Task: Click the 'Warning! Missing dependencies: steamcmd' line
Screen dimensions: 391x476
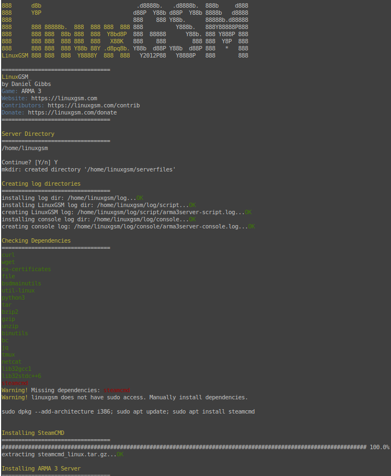Action: coord(66,391)
